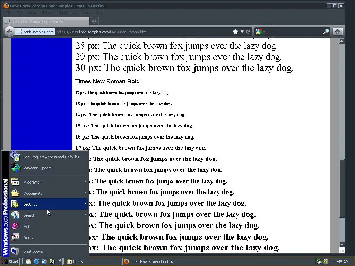Viewport: 355px width, 266px height.
Task: Open the Edit menu in Firefox
Action: click(x=19, y=13)
